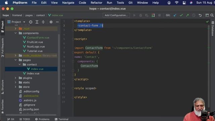Screen dimensions: 215x121
Task: Expand the store folder
Action: [x=15, y=87]
